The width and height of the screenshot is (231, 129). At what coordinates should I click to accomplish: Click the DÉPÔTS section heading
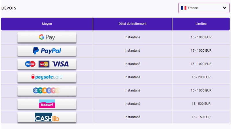[9, 8]
